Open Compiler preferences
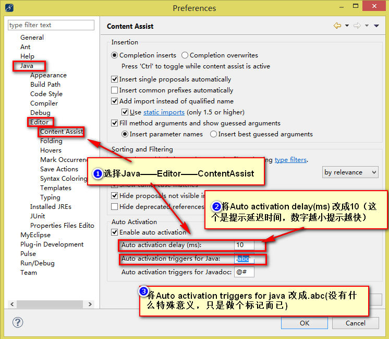 tap(44, 103)
